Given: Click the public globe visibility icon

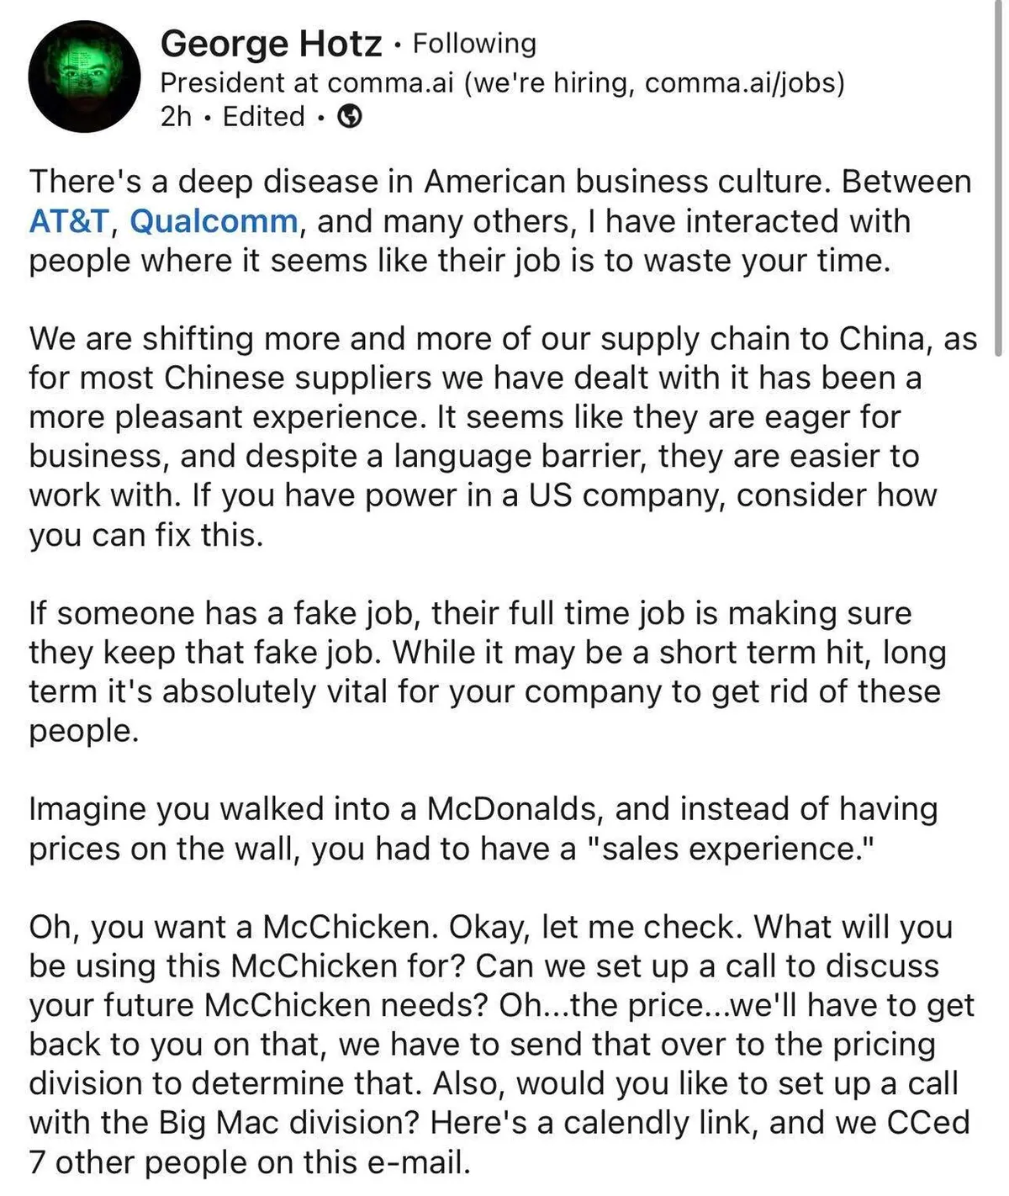Looking at the screenshot, I should (350, 116).
